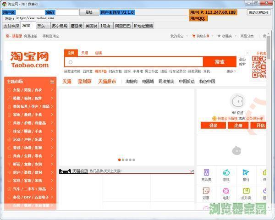This screenshot has width=275, height=220.
Task: Click the vertical page scrollbar thumb
Action: [268, 47]
